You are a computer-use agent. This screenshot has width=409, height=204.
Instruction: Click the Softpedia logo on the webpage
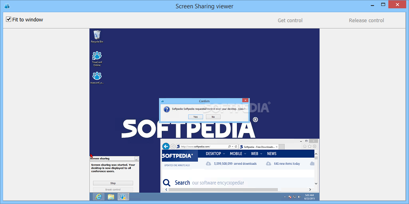tap(177, 156)
